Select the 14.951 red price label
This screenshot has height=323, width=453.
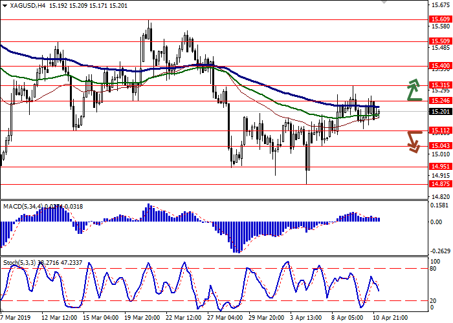[440, 167]
